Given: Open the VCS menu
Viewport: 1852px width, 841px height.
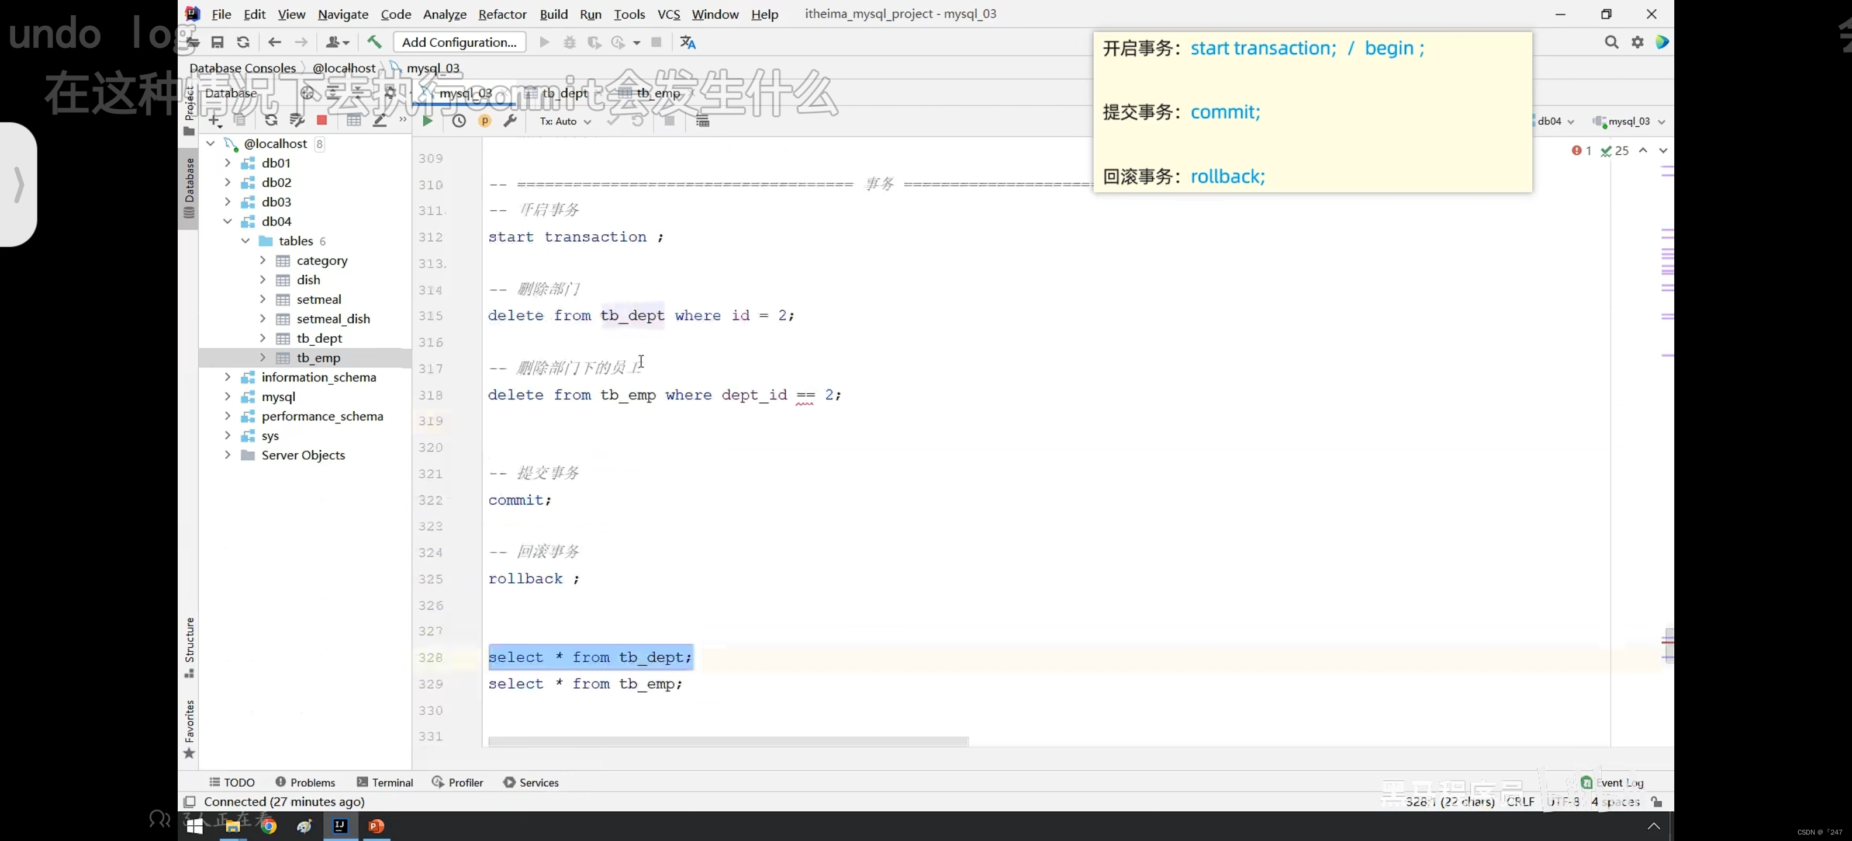Looking at the screenshot, I should tap(668, 13).
